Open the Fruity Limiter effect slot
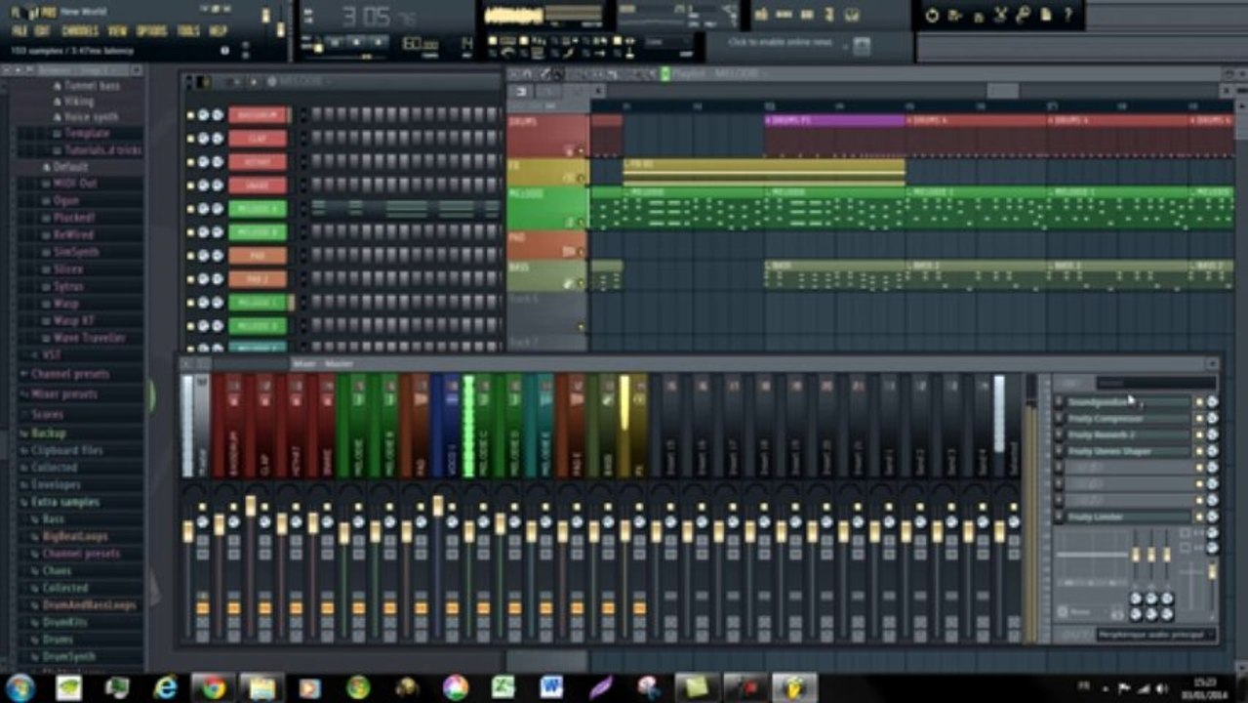 (1129, 517)
